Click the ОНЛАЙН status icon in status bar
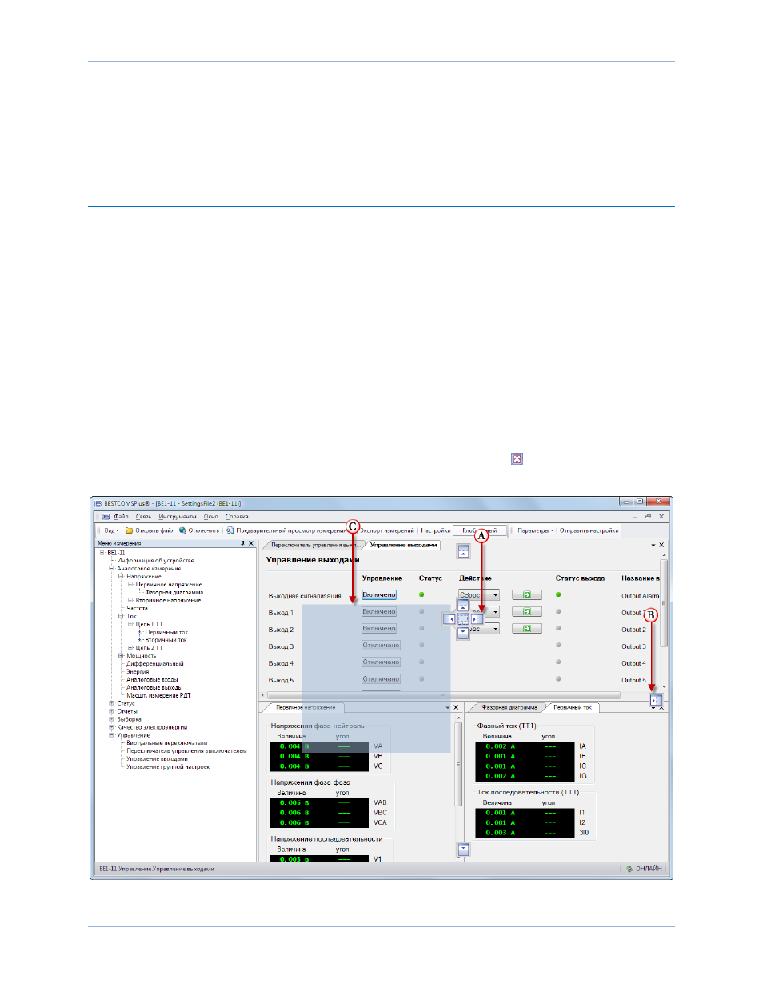The height and width of the screenshot is (988, 763). 629,869
